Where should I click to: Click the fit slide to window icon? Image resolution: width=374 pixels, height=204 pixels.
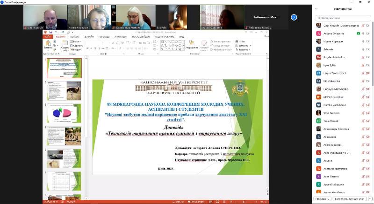266,202
